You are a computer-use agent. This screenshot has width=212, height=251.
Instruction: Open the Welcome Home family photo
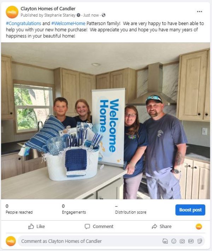106,121
